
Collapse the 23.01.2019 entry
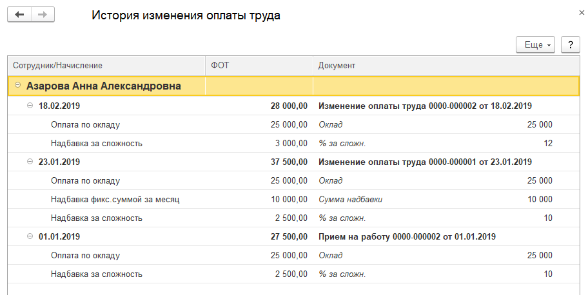tap(30, 162)
